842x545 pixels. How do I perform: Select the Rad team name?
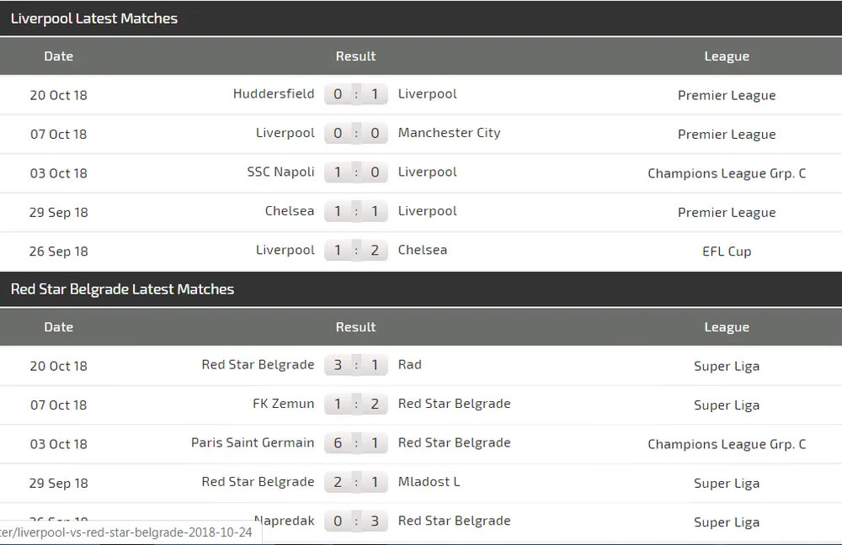point(410,365)
